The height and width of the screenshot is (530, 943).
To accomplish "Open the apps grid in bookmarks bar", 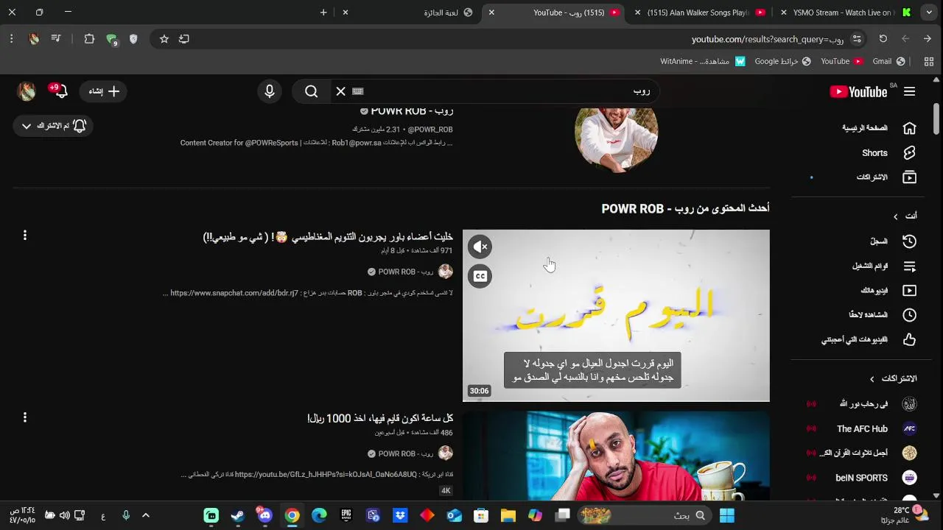I will coord(929,62).
